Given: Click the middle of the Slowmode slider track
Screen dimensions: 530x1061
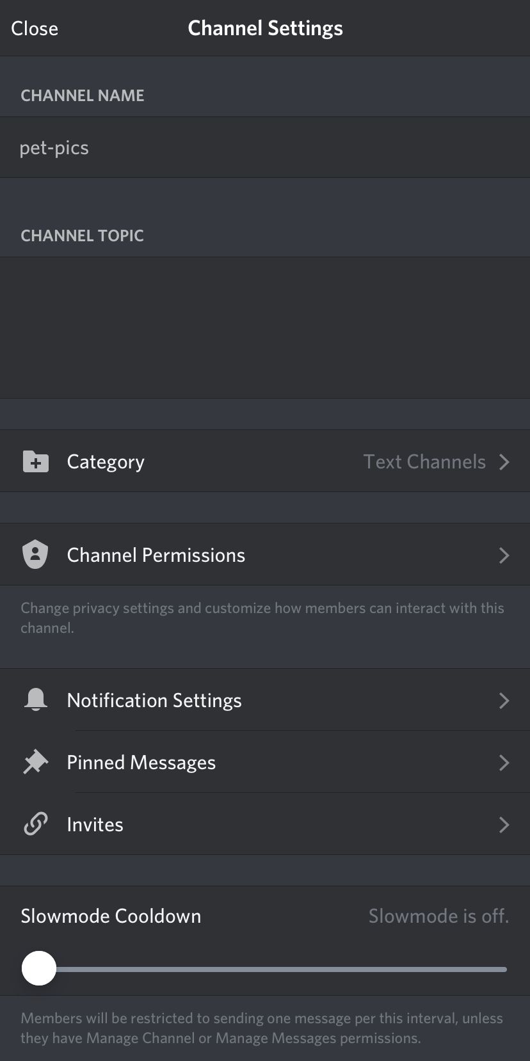Looking at the screenshot, I should 273,969.
